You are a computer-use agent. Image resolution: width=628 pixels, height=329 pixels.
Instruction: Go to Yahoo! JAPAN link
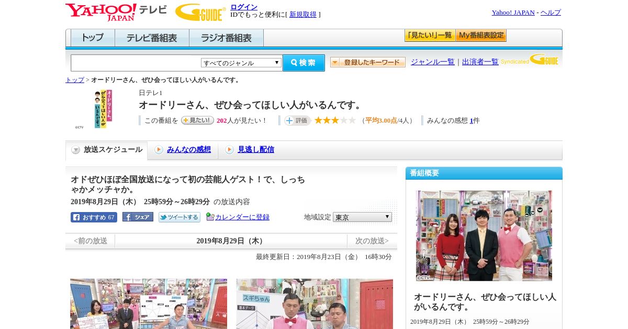[513, 13]
